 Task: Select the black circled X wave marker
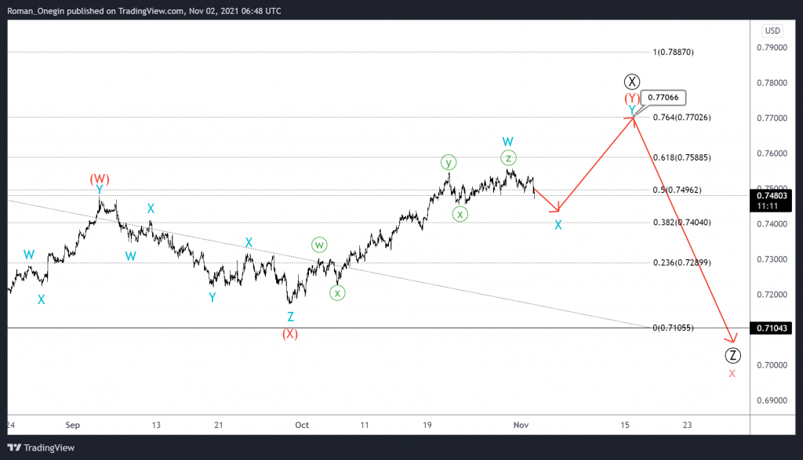(x=633, y=81)
